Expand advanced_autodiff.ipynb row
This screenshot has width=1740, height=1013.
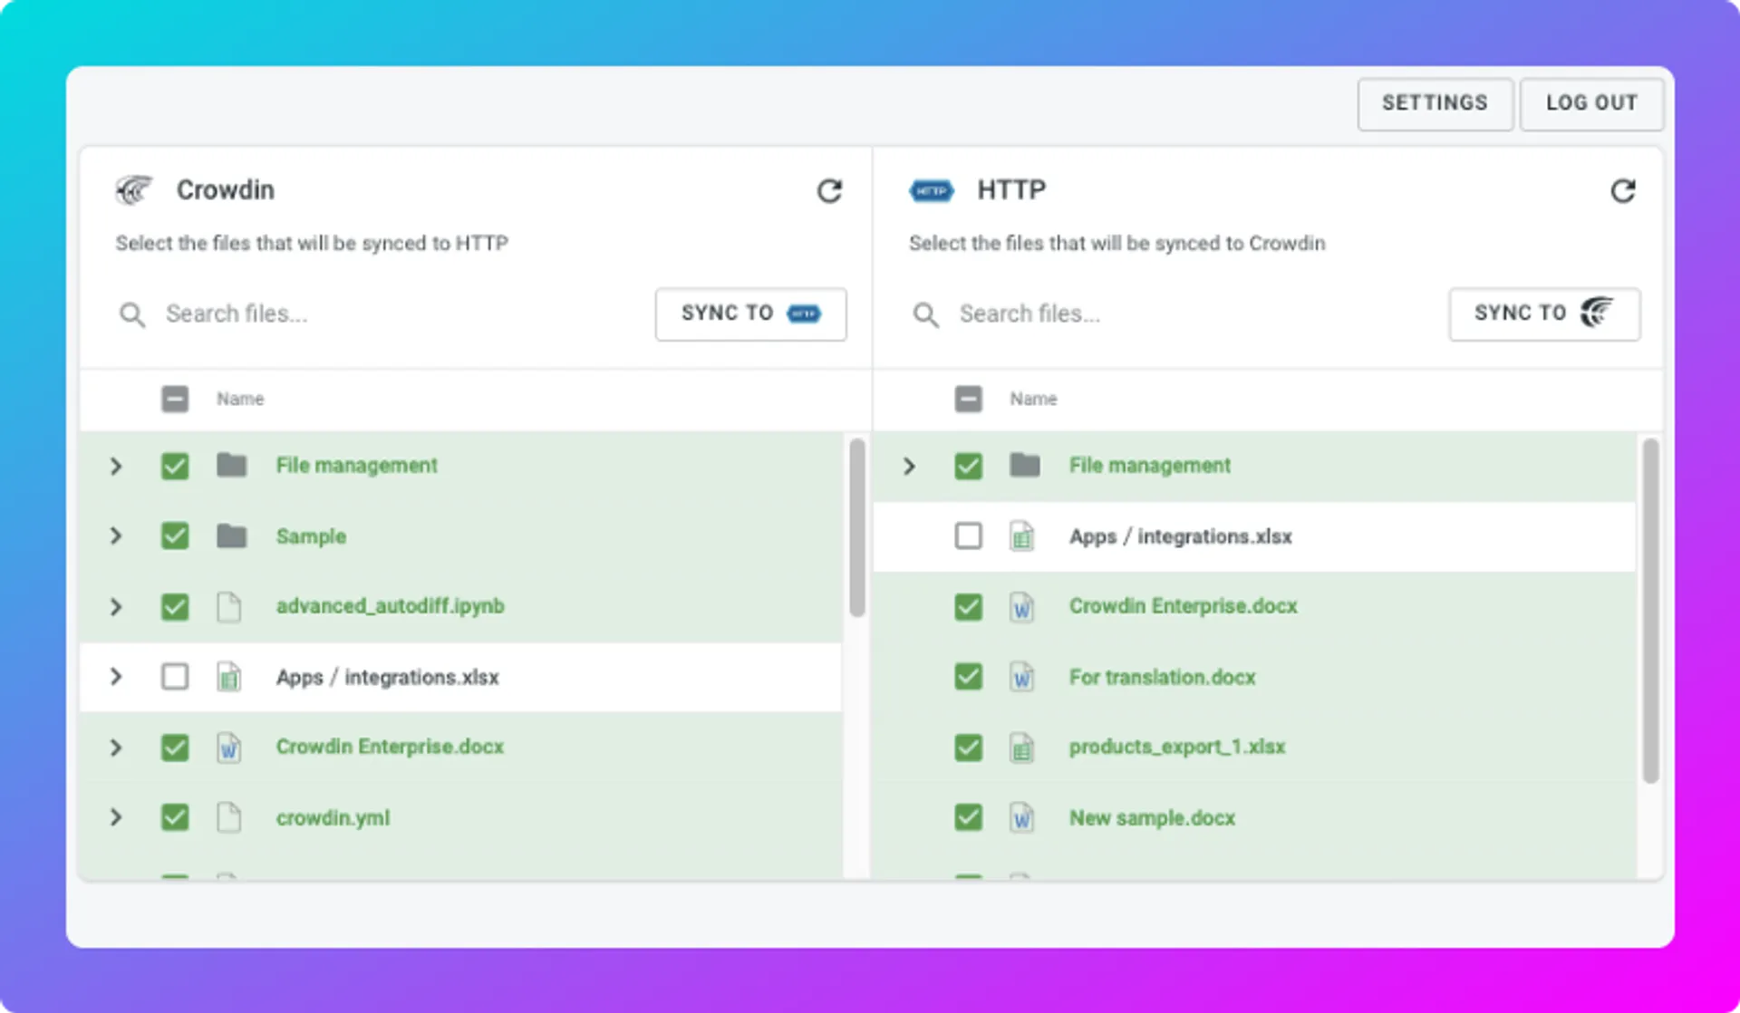[x=116, y=606]
